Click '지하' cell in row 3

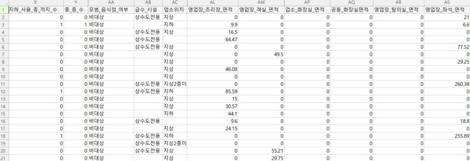pyautogui.click(x=175, y=25)
